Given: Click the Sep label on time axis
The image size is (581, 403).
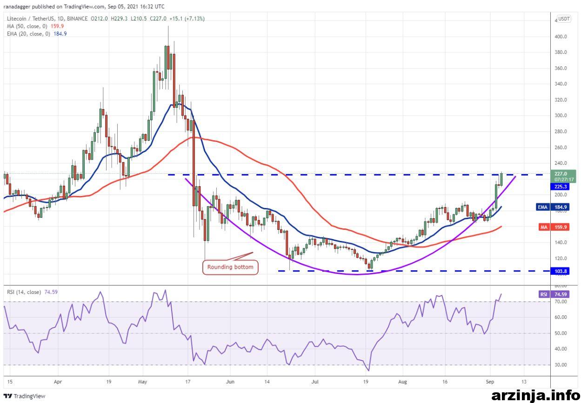Looking at the screenshot, I should click(490, 382).
